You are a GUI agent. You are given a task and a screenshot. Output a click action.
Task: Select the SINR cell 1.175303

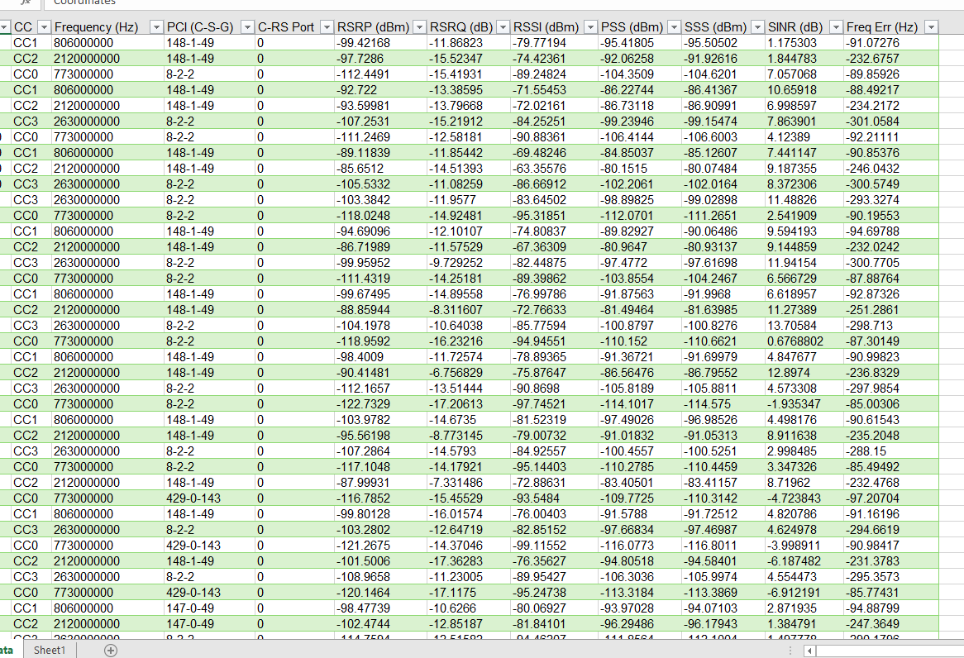(x=804, y=43)
